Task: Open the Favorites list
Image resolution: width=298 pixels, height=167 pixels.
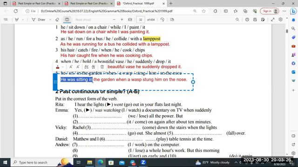Action: tap(236, 11)
